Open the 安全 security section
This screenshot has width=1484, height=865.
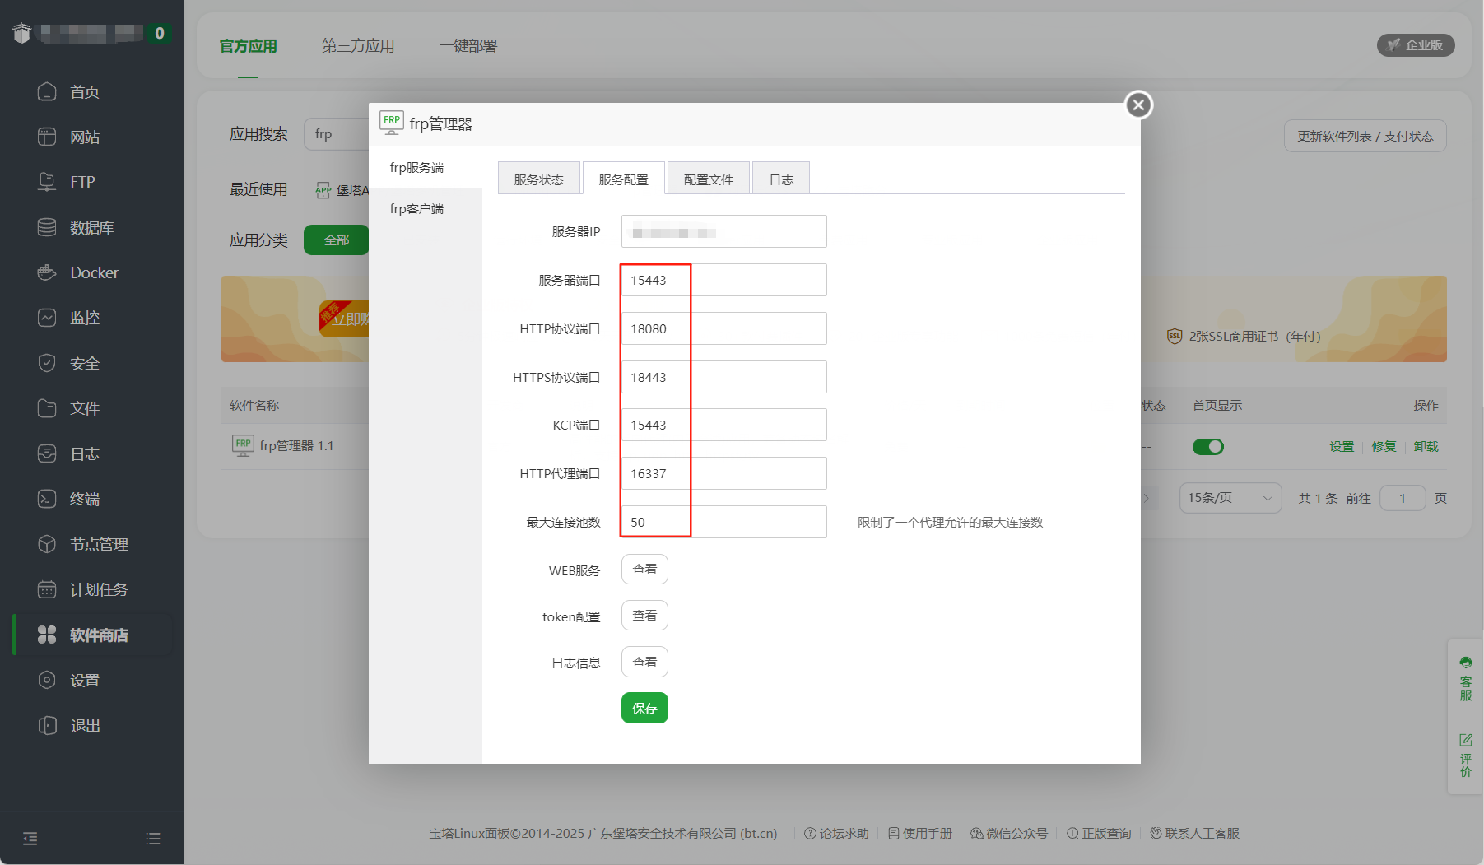click(x=85, y=362)
